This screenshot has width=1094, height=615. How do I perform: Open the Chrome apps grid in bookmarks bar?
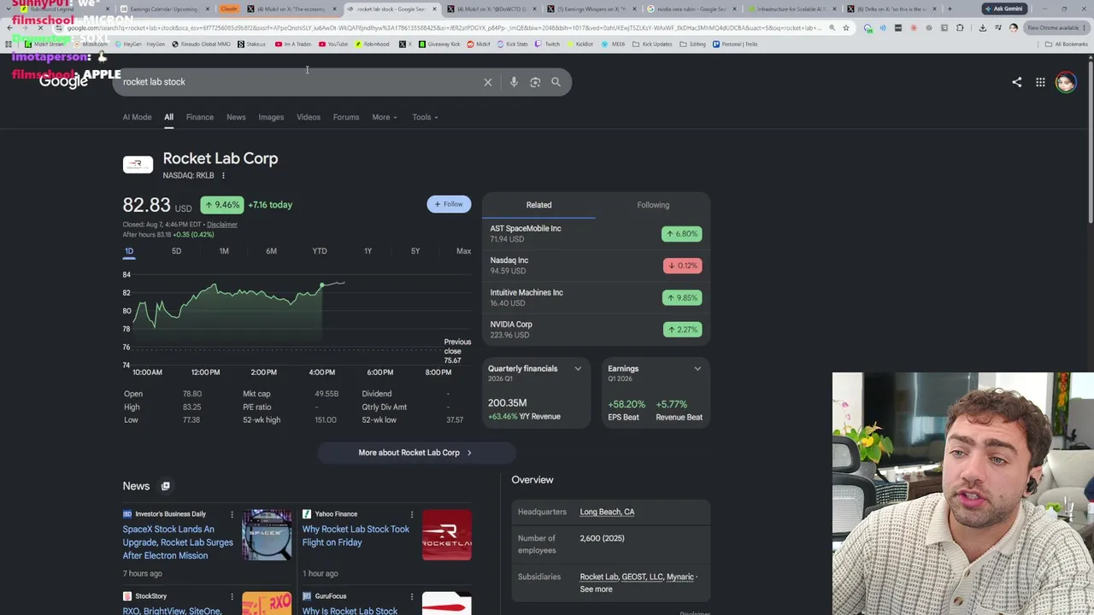[9, 44]
